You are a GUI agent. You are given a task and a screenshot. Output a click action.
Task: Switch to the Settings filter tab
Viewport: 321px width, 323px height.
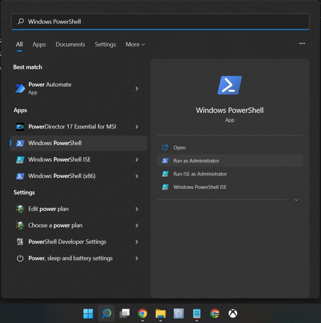105,44
